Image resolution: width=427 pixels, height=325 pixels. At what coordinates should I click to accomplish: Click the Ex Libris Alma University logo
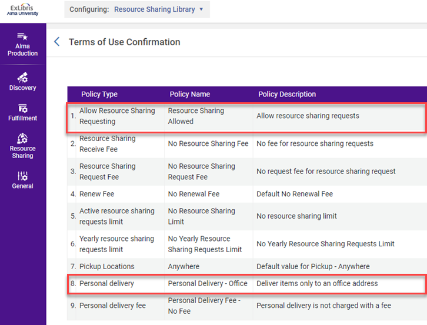[x=22, y=9]
